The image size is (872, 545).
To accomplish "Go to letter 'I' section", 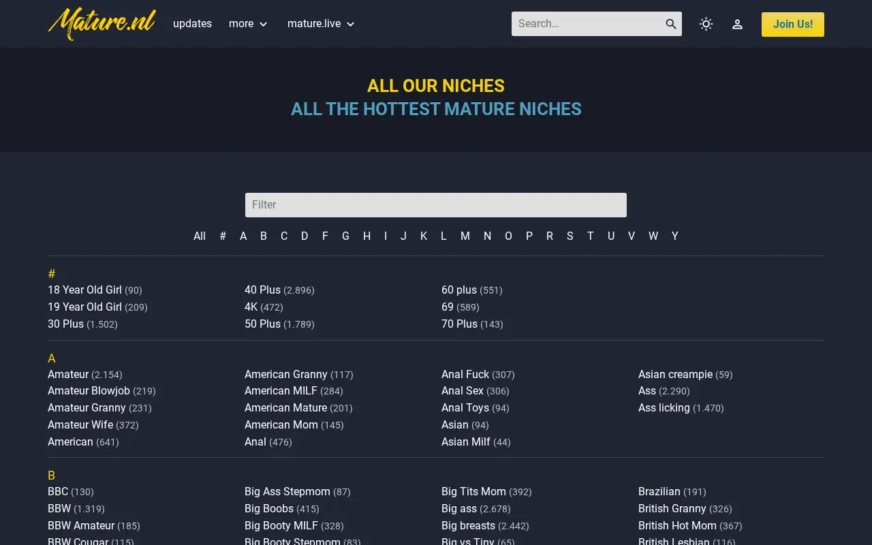I will click(x=386, y=236).
